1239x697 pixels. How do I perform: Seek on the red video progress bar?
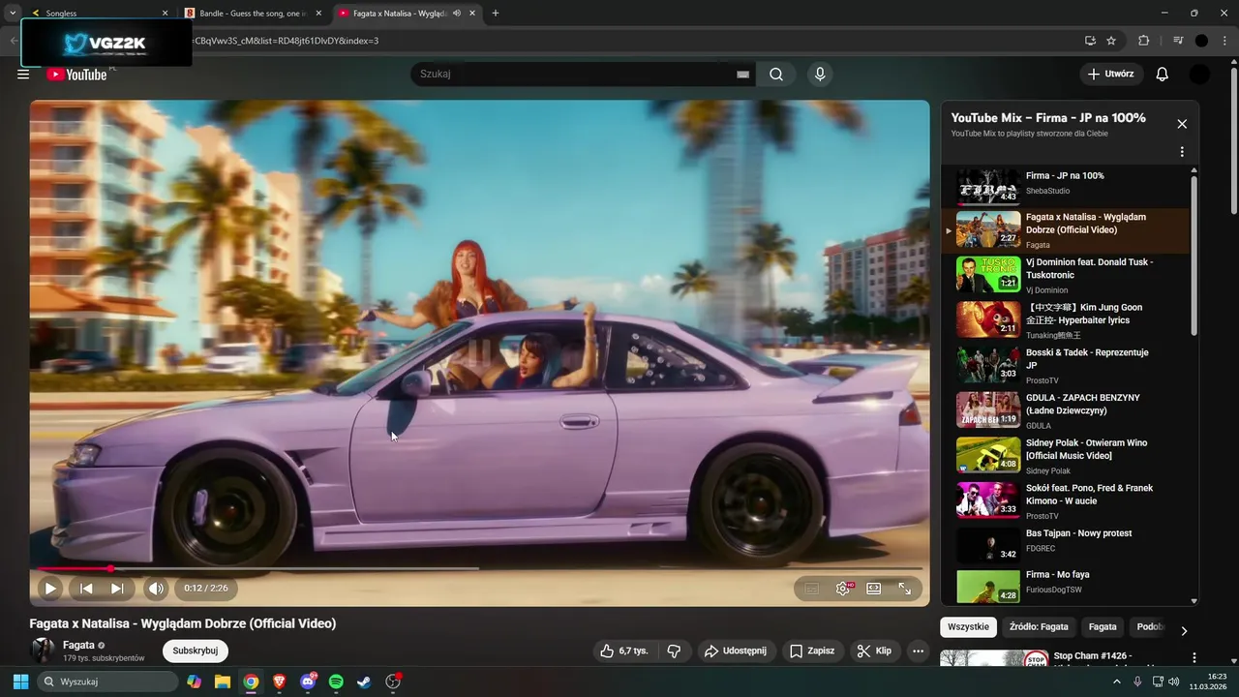click(x=479, y=568)
